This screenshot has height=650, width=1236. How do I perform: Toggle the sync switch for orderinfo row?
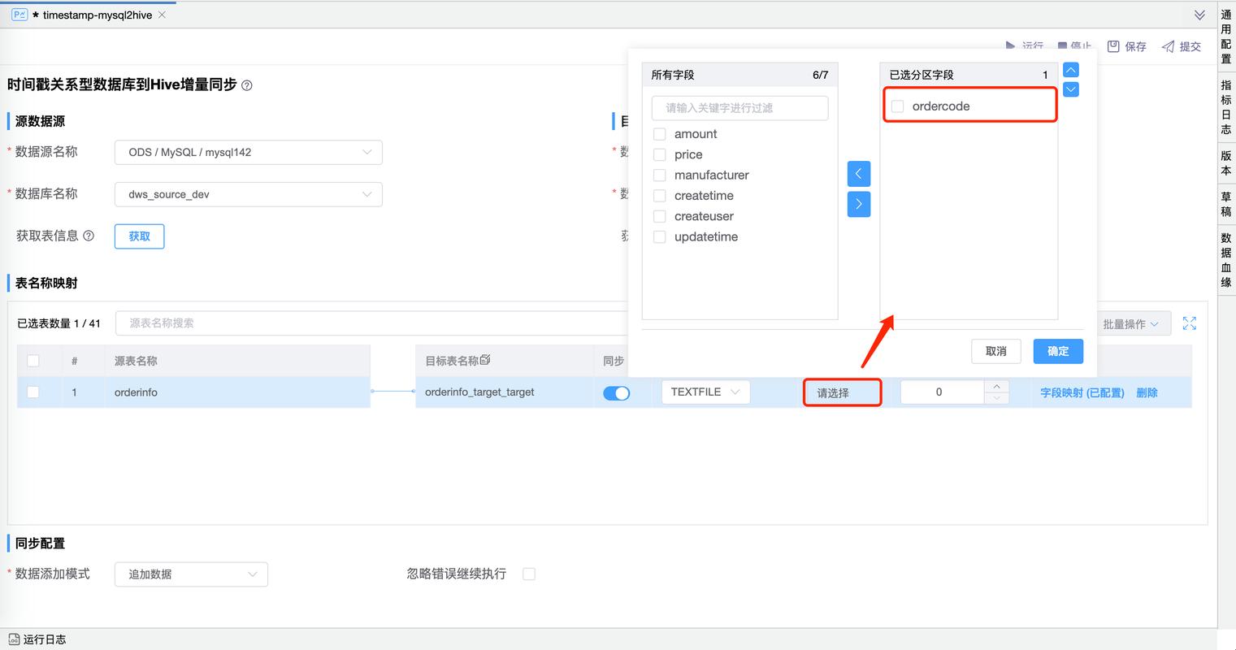coord(617,393)
